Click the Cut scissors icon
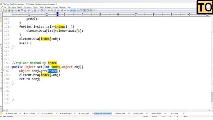Viewport: 213px width, 120px height. (x=29, y=10)
